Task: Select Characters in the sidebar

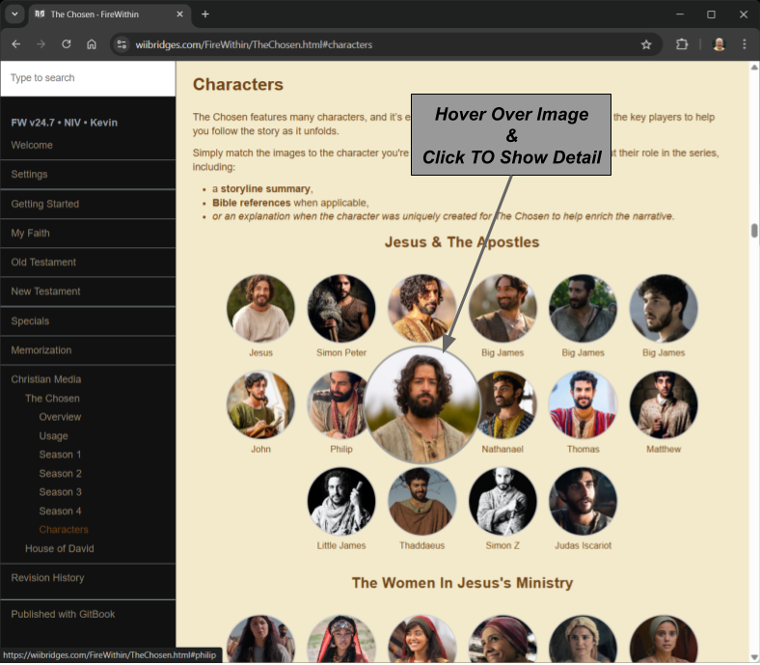Action: 64,530
